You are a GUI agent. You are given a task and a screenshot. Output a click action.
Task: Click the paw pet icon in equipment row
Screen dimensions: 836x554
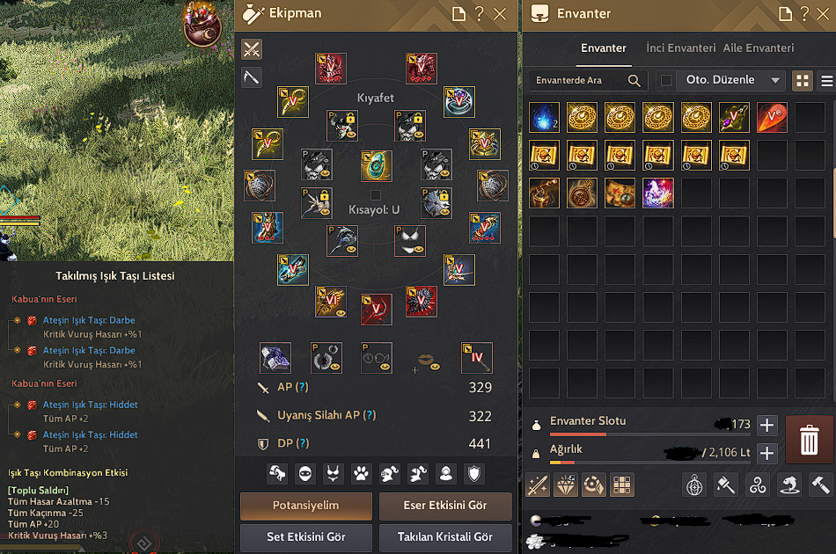(362, 474)
